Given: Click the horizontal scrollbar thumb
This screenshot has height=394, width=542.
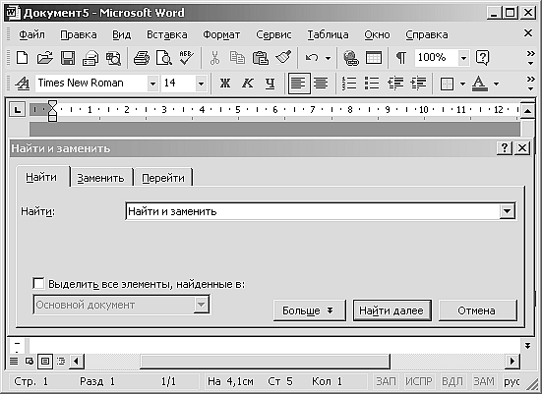Looking at the screenshot, I should pos(266,362).
